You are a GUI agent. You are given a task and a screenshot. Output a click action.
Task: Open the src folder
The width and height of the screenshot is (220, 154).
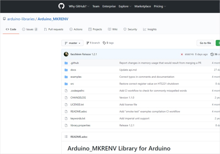pyautogui.click(x=72, y=84)
